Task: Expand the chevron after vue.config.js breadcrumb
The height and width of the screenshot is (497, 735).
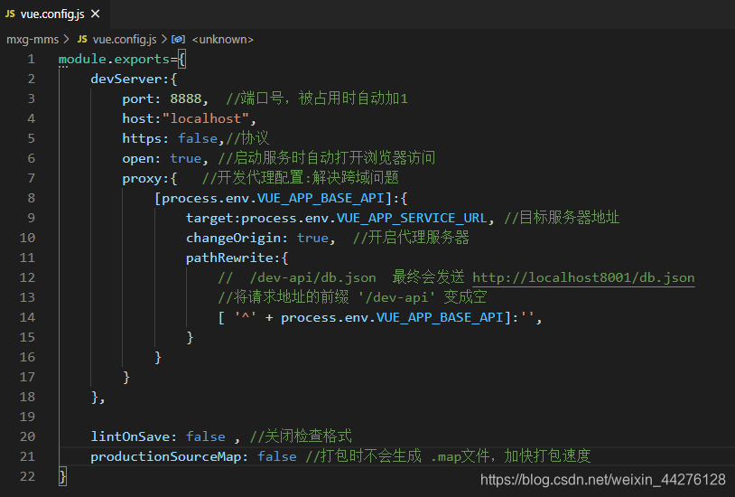Action: [164, 40]
